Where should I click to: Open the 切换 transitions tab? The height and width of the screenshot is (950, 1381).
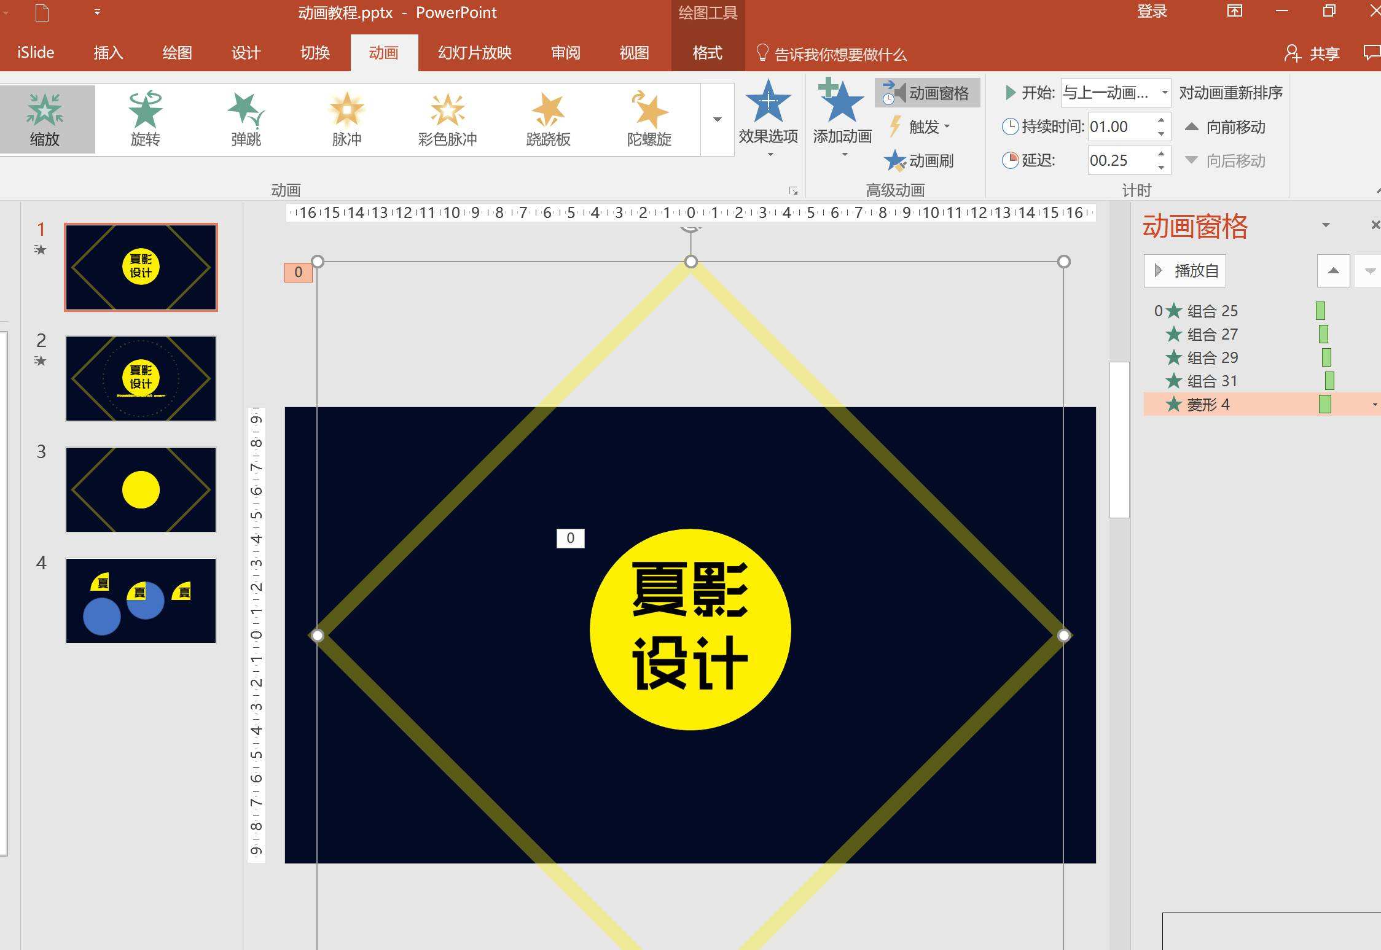click(x=315, y=53)
